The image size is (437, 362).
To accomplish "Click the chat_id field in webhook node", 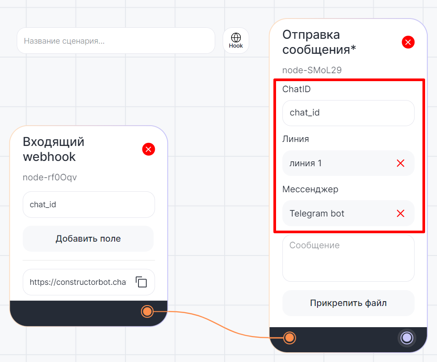I will (x=89, y=205).
